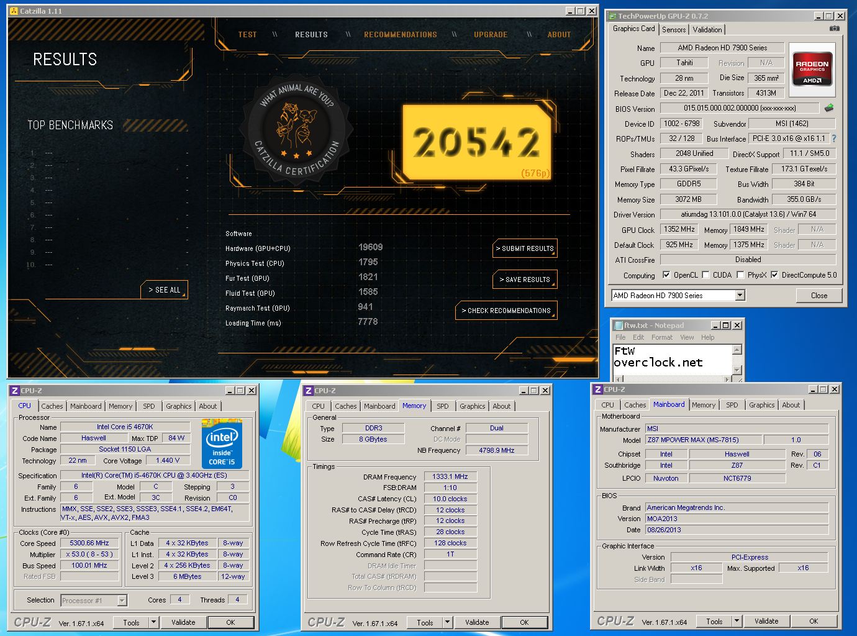This screenshot has width=857, height=636.
Task: Click the ftw.txt Notepad title bar icon
Action: (619, 325)
